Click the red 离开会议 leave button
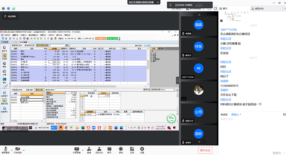 tap(205, 150)
